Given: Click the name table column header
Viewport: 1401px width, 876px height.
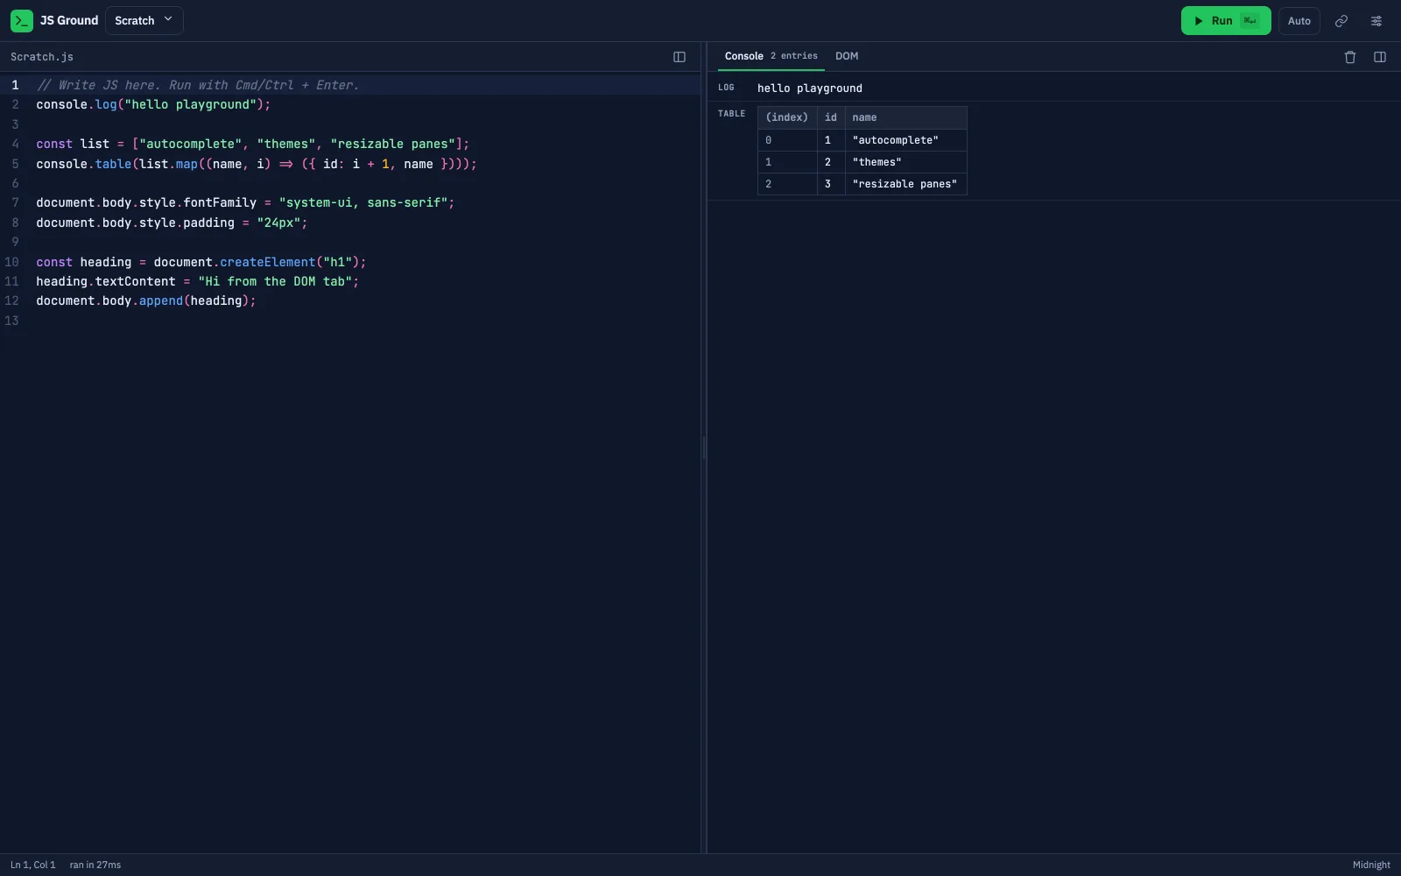Looking at the screenshot, I should pyautogui.click(x=906, y=117).
